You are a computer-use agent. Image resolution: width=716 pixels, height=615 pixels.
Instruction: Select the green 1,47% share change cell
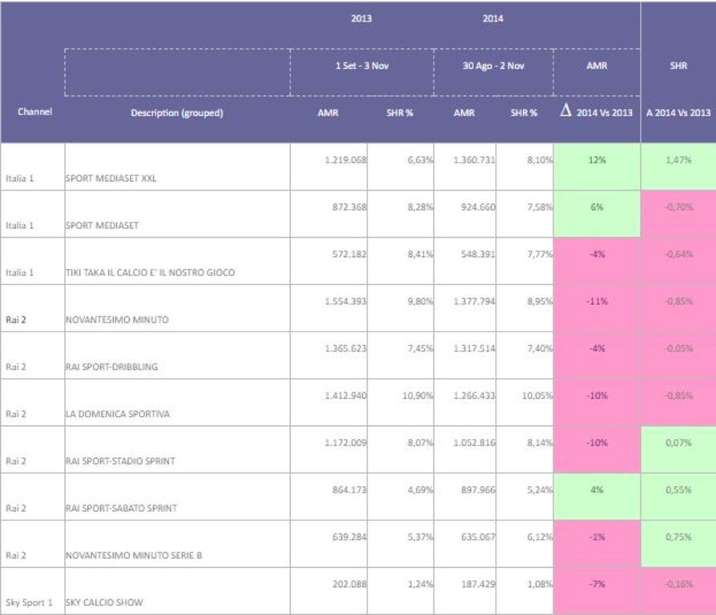click(678, 167)
